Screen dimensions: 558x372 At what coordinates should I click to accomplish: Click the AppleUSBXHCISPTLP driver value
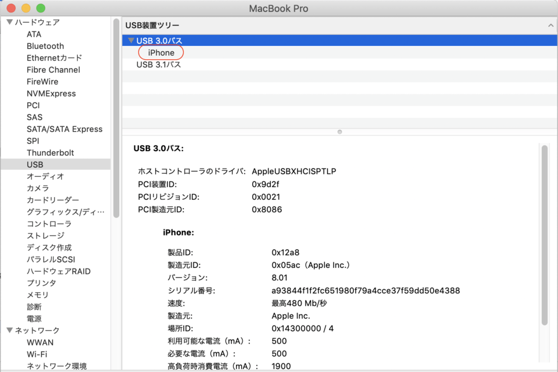tap(294, 171)
